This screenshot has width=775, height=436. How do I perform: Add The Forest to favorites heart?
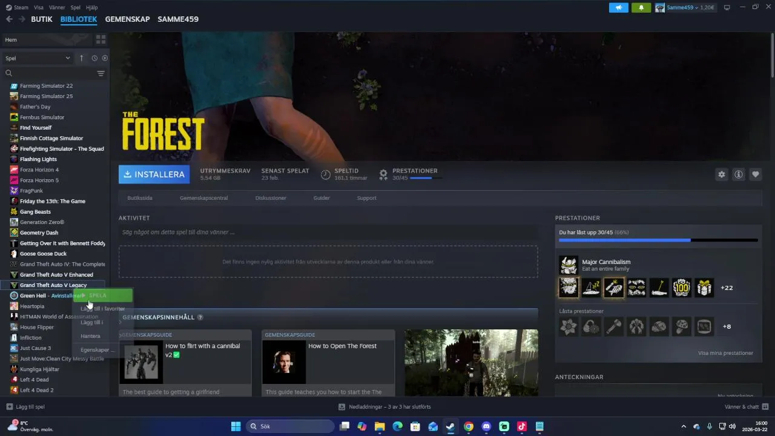pos(755,174)
